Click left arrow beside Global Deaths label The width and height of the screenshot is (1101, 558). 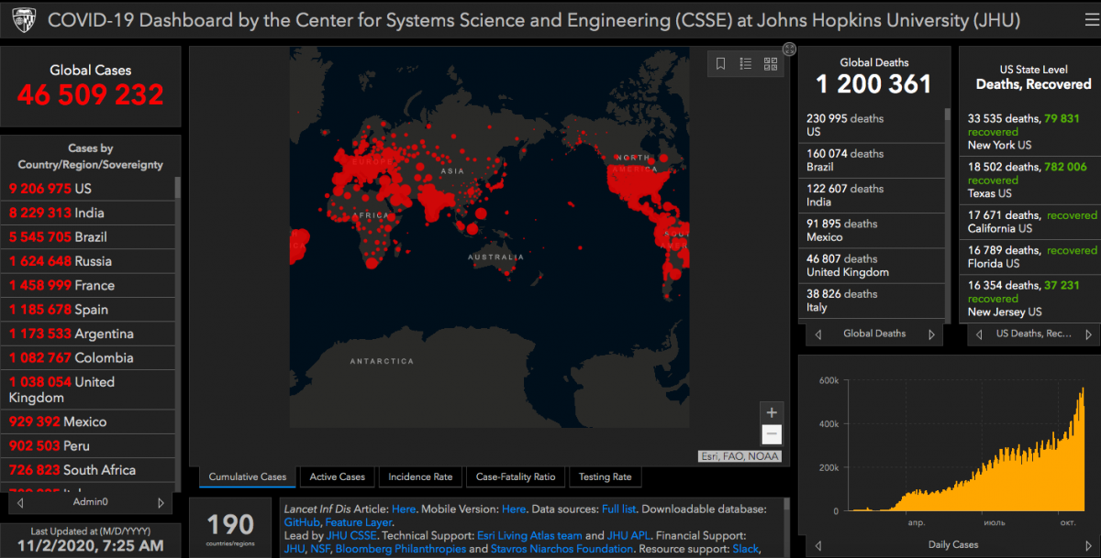[817, 334]
